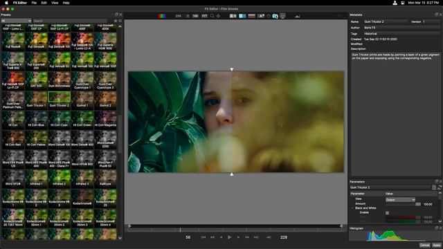This screenshot has height=249, width=443.
Task: Click the top split-line handle above the image
Action: pos(232,69)
